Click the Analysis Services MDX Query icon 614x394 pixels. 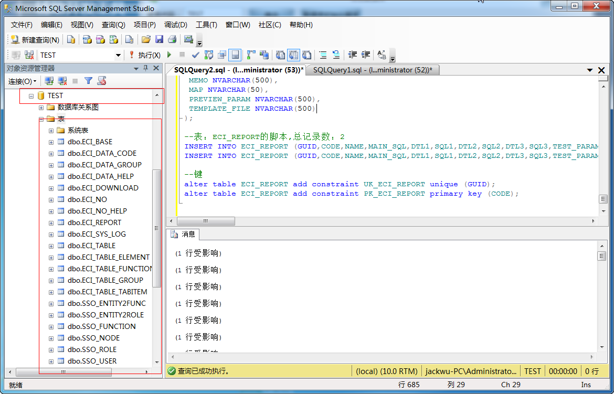87,39
